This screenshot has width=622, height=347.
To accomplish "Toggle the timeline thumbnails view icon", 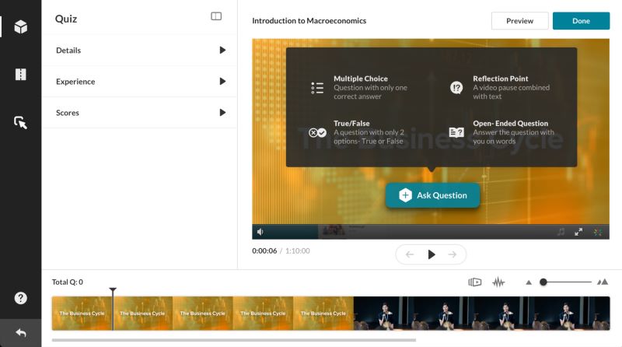I will pyautogui.click(x=475, y=282).
